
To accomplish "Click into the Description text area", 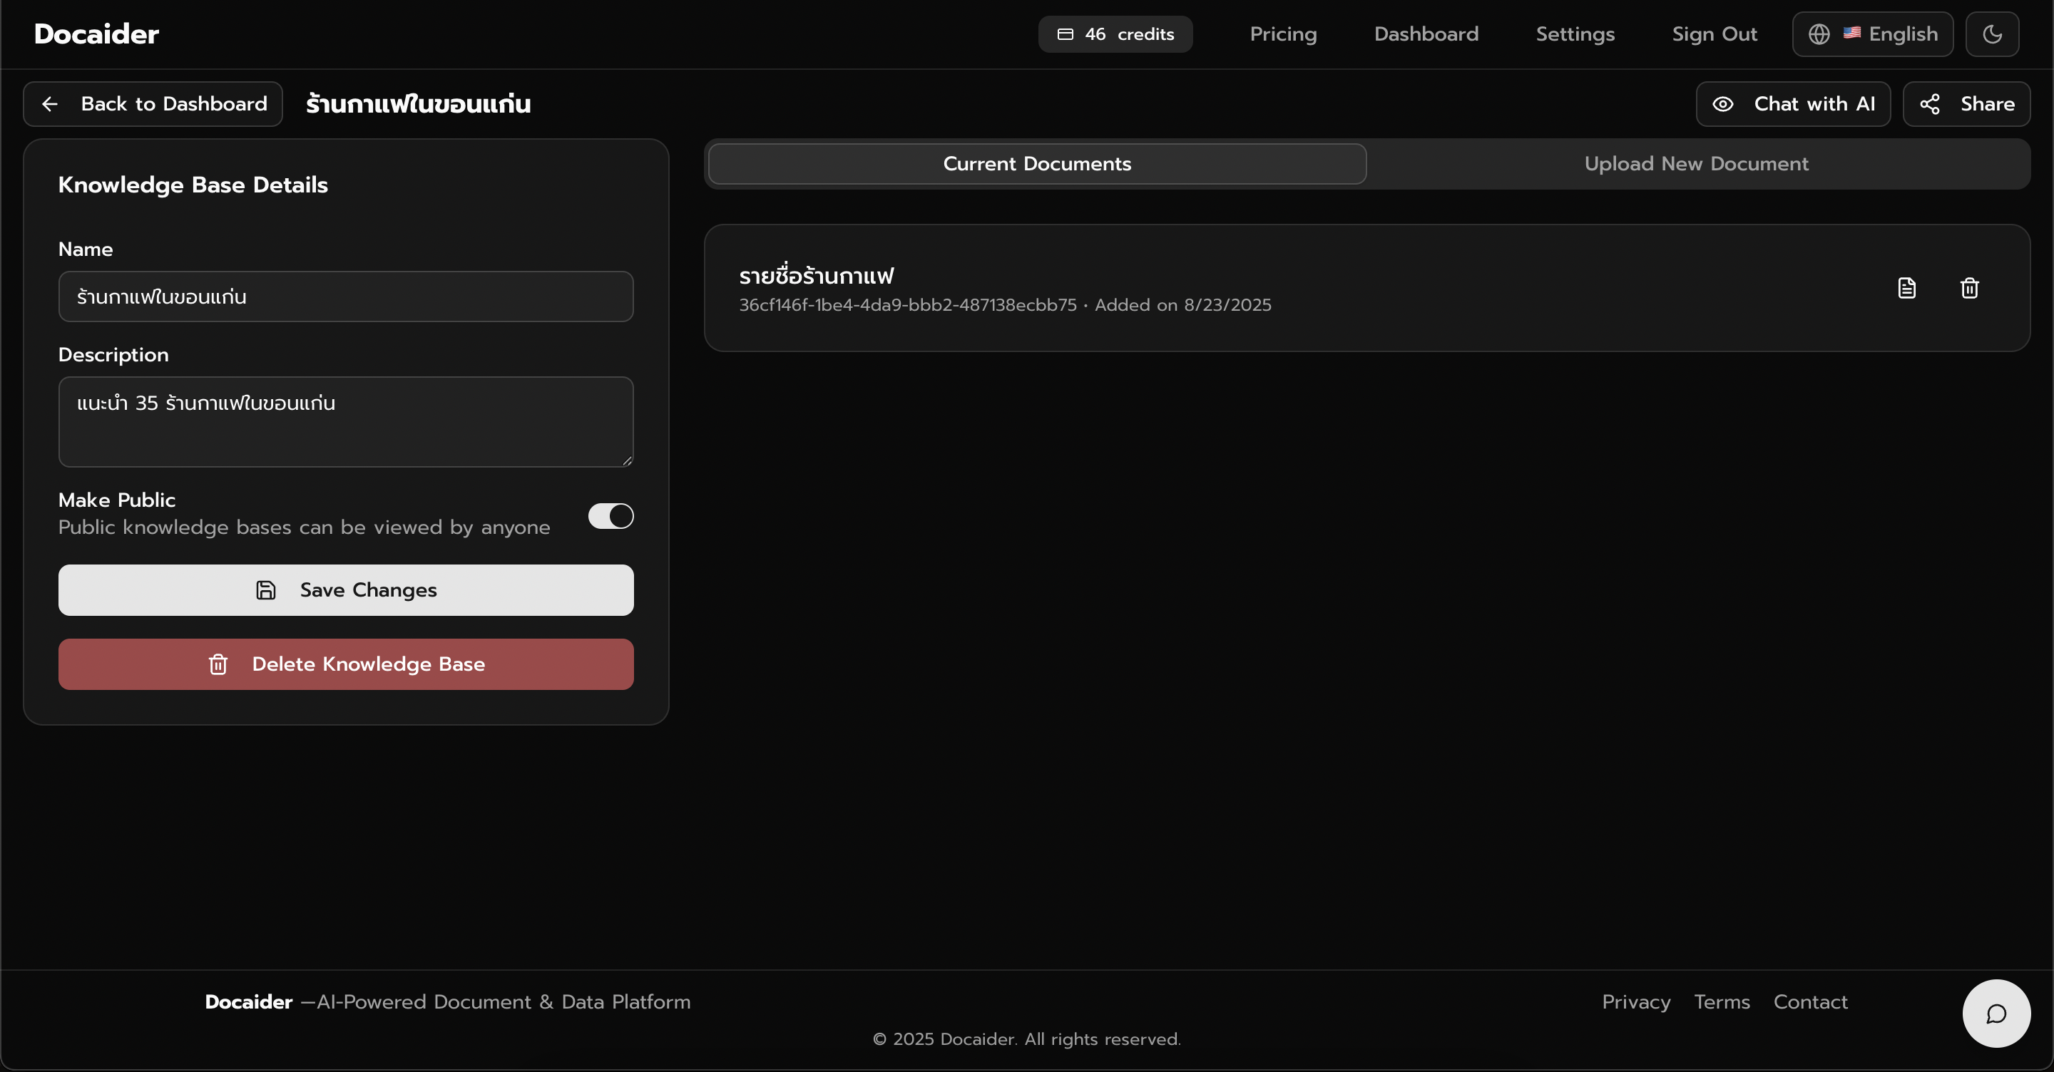I will click(x=345, y=422).
